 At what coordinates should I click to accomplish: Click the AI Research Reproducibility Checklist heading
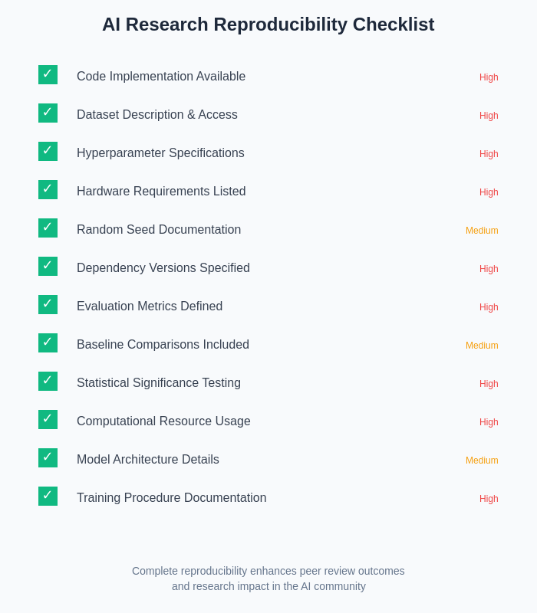coord(268,25)
